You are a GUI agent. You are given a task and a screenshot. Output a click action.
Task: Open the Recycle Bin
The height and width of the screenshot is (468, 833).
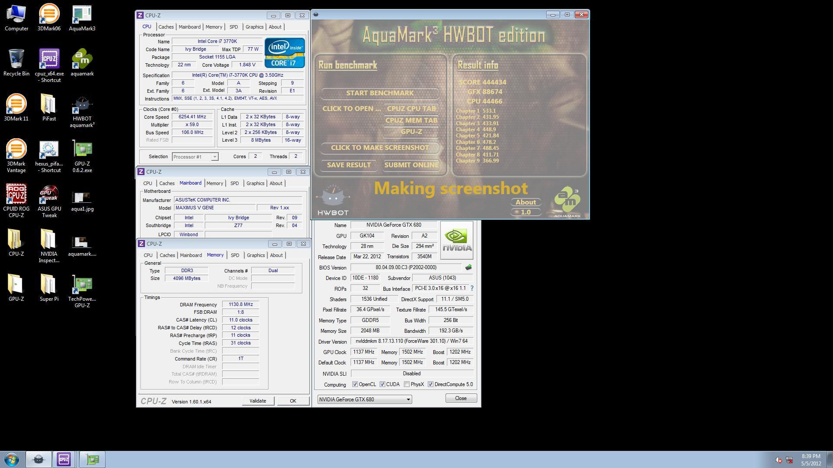coord(16,62)
